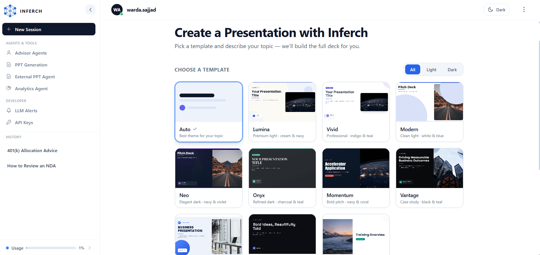Image resolution: width=540 pixels, height=255 pixels.
Task: Select the Bold Ideas, Beautifully Told template
Action: pyautogui.click(x=282, y=235)
